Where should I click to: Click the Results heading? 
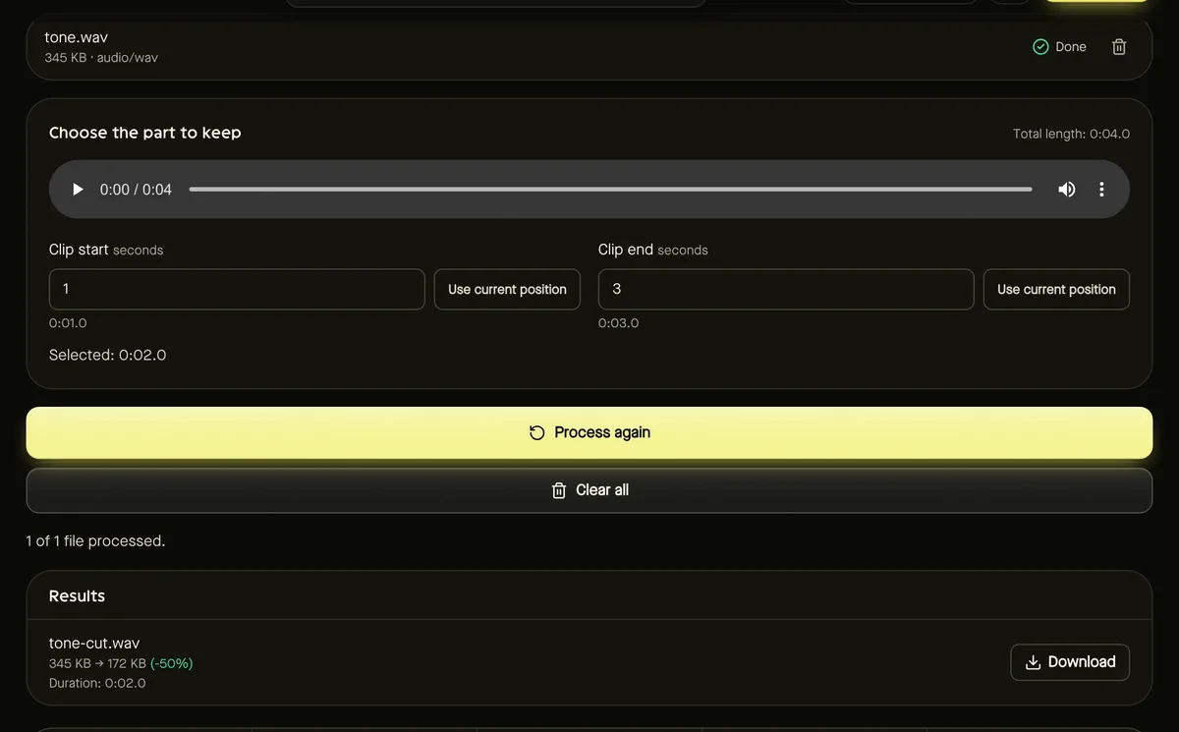(77, 596)
